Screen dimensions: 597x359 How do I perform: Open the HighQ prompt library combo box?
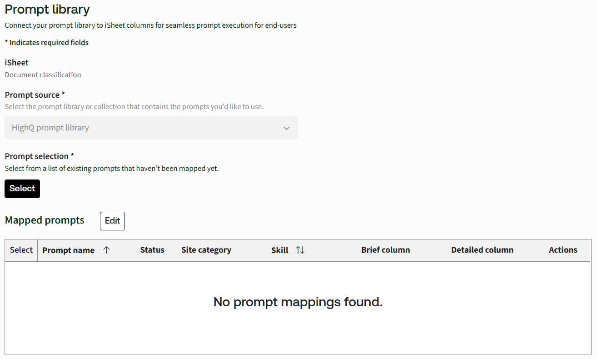[x=145, y=128]
